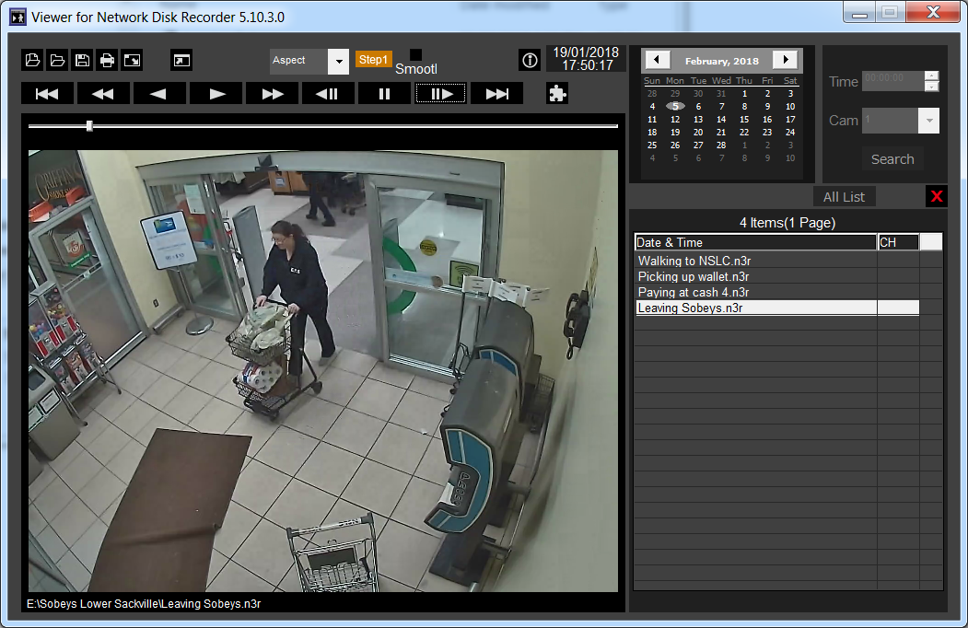Click the save file icon
The image size is (968, 628).
(82, 61)
